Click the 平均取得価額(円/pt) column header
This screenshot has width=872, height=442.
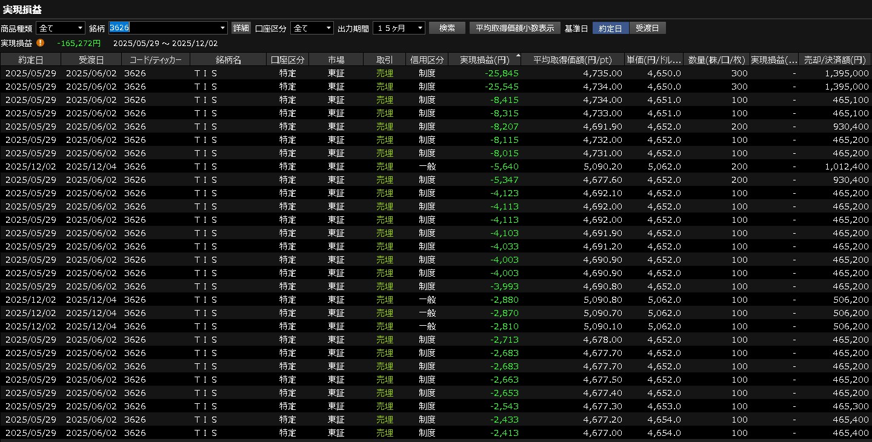click(572, 59)
